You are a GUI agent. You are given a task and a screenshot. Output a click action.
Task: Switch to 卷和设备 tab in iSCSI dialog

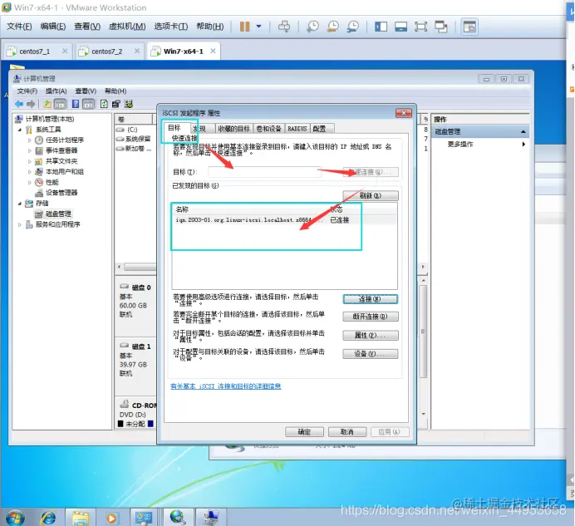point(268,129)
